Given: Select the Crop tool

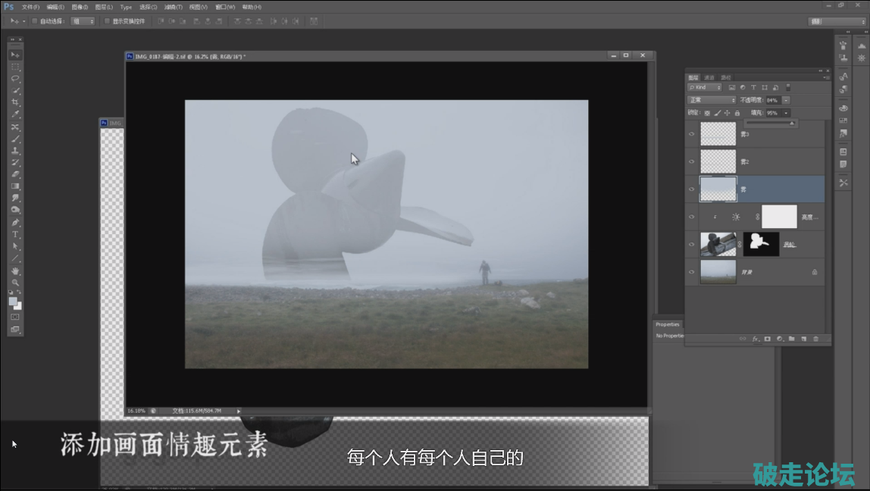Looking at the screenshot, I should pos(15,102).
